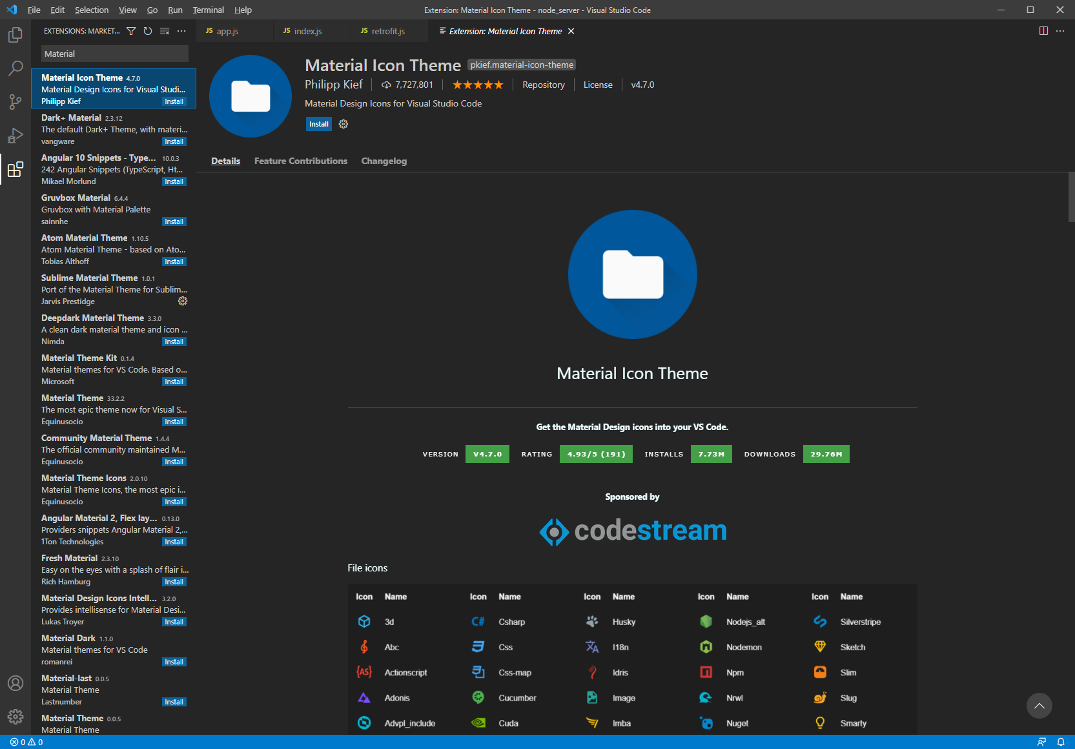Click the large Material Icon Theme logo
The image size is (1075, 749).
click(633, 274)
